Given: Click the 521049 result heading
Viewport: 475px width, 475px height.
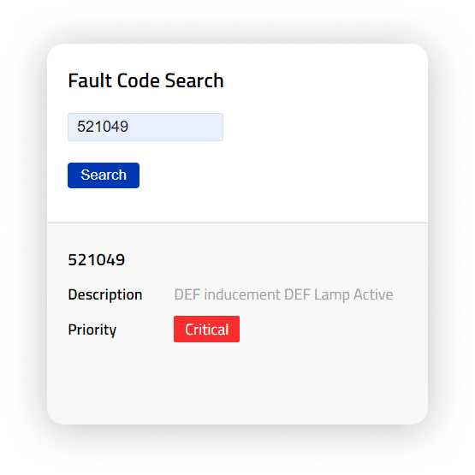Looking at the screenshot, I should tap(97, 260).
